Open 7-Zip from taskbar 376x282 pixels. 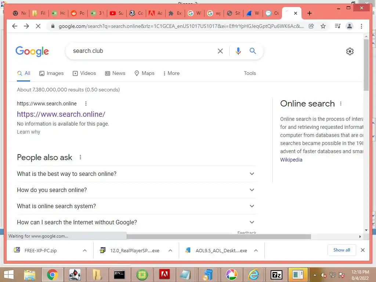click(276, 275)
